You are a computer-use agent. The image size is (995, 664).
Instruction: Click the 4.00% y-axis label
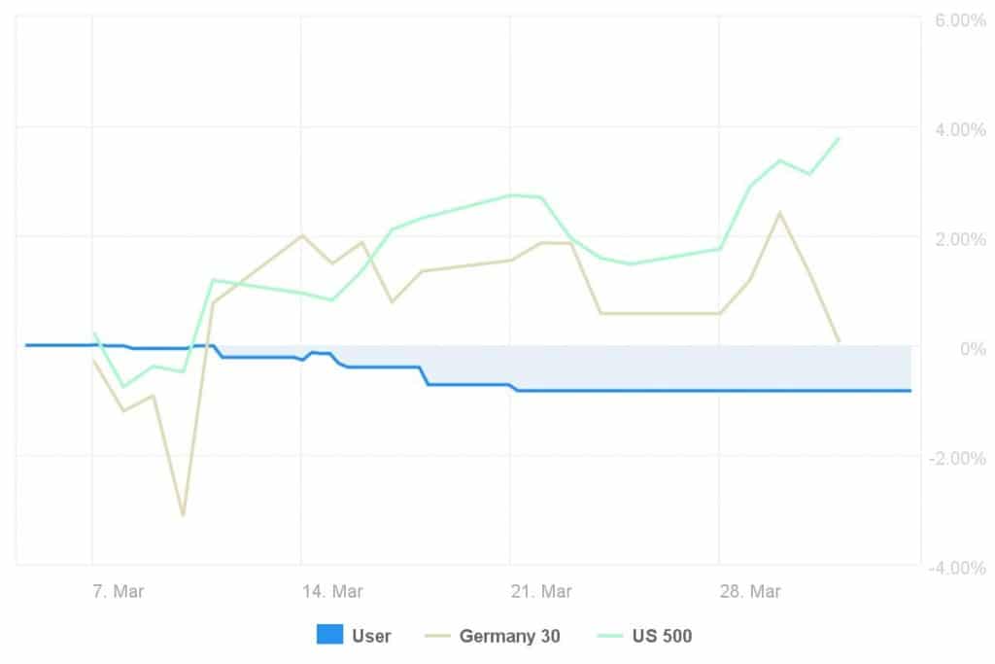pos(958,129)
